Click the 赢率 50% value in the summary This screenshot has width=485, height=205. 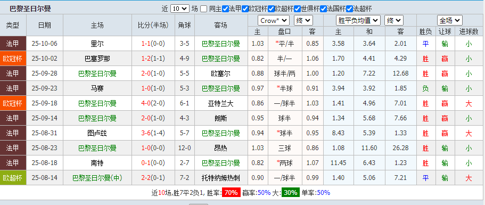(264, 193)
